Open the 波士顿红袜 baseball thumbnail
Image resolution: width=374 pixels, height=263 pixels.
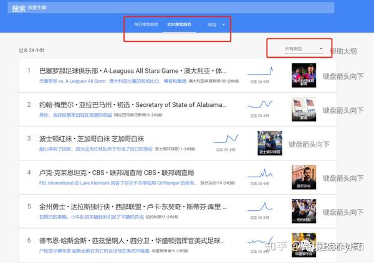[x=270, y=143]
